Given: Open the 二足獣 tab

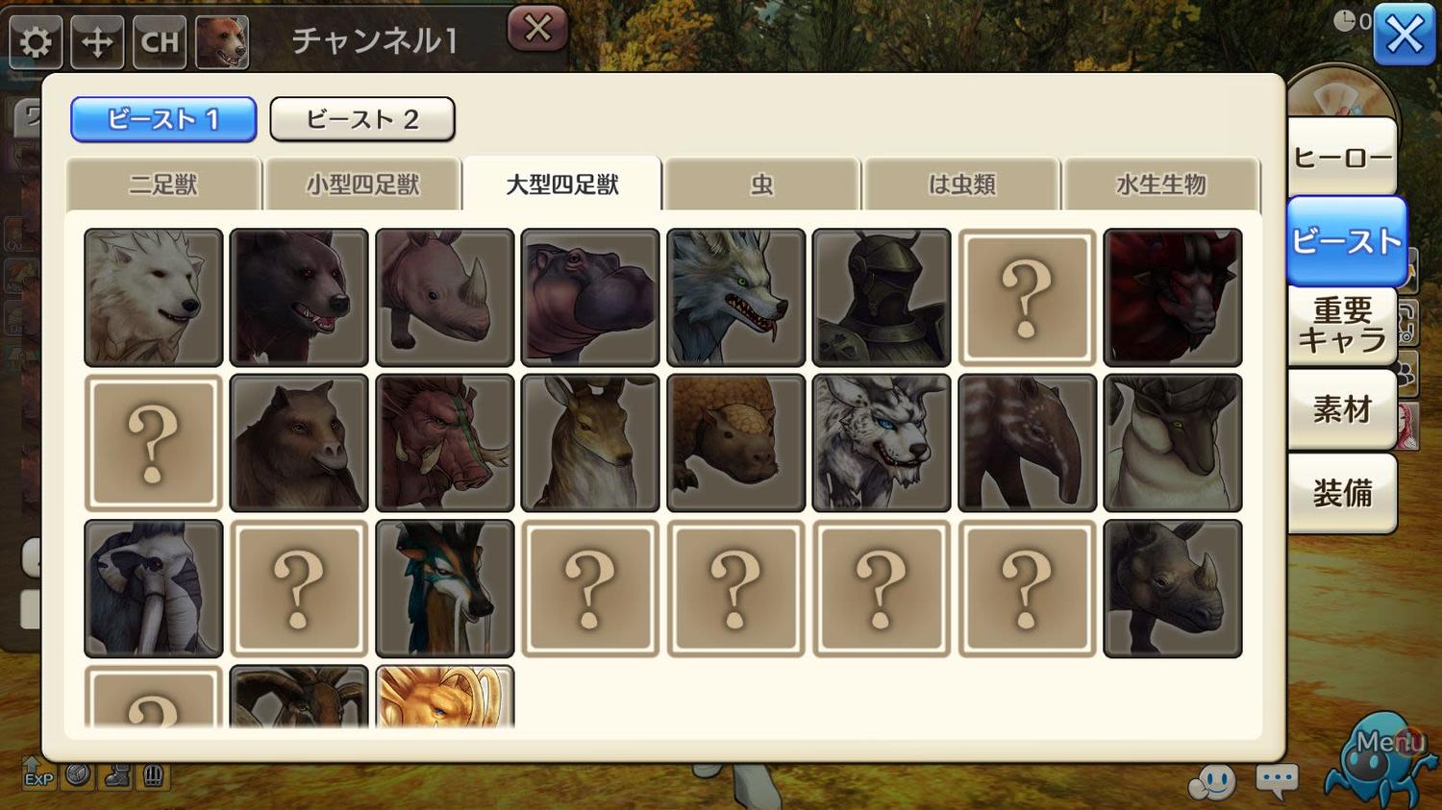Looking at the screenshot, I should [x=163, y=184].
